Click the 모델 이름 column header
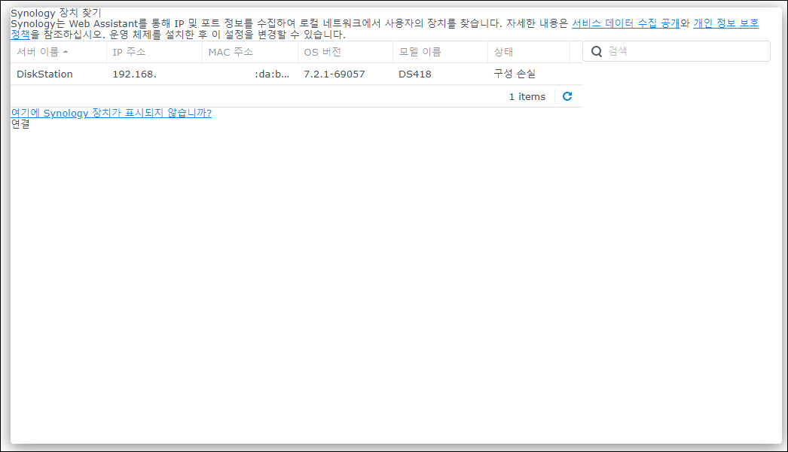Screen dimensions: 788x452 [440, 52]
